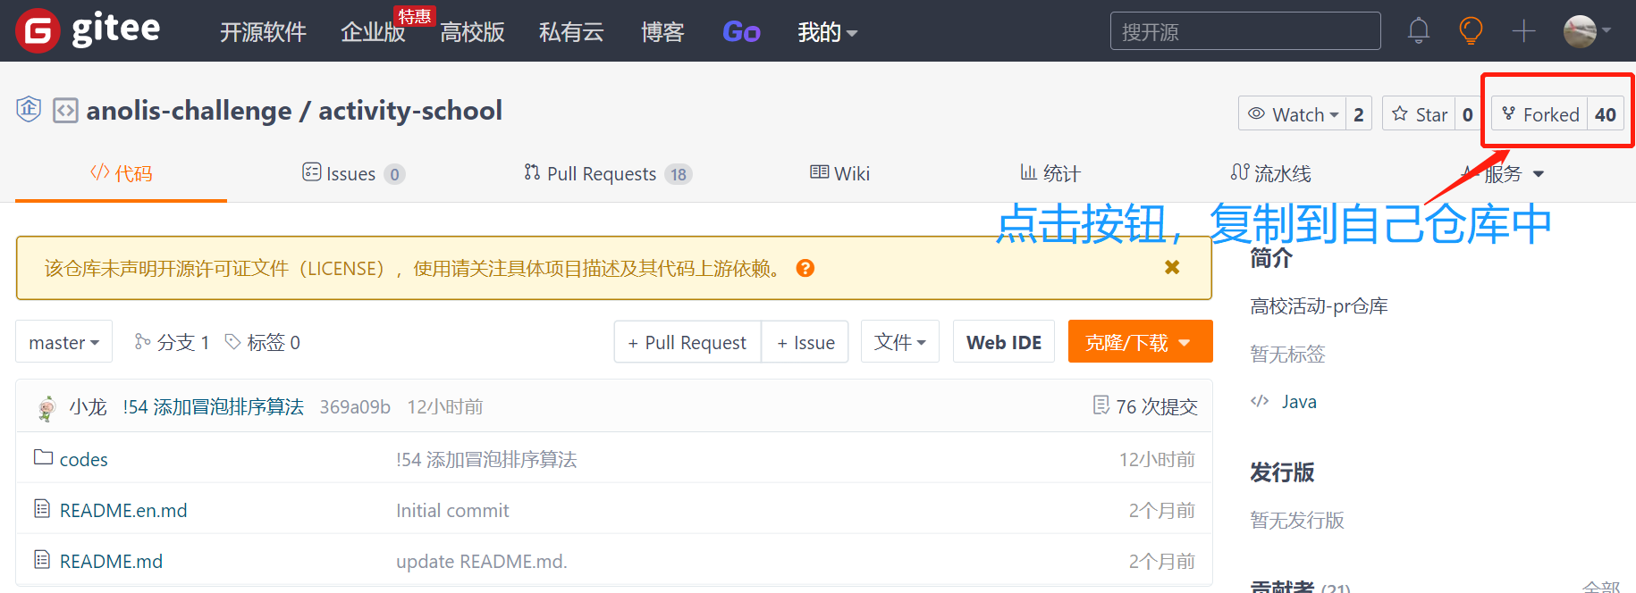The height and width of the screenshot is (593, 1636).
Task: Click the codes row commit message
Action: tap(486, 459)
